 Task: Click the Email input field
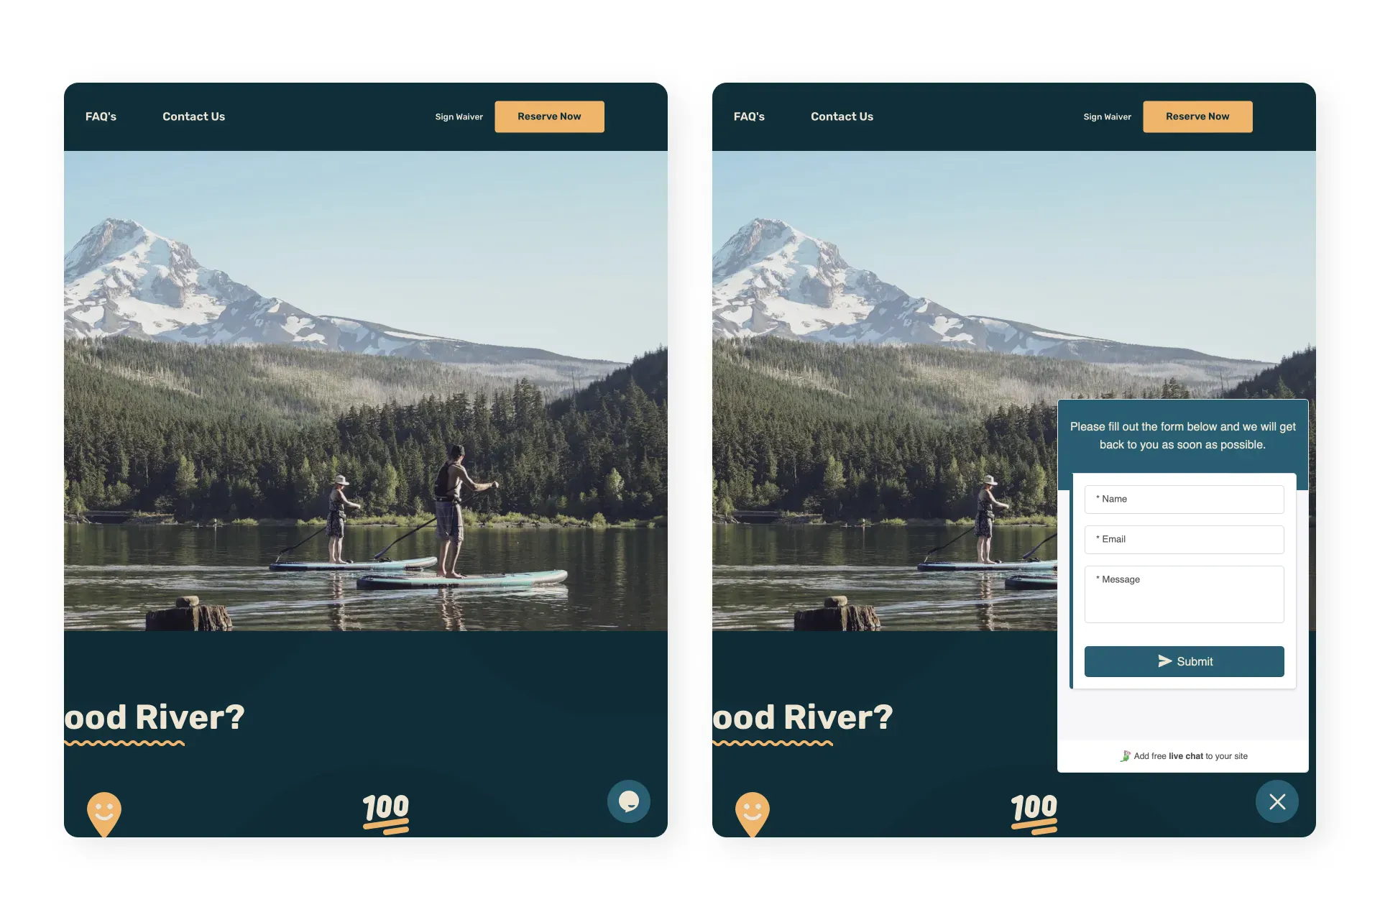click(x=1184, y=540)
